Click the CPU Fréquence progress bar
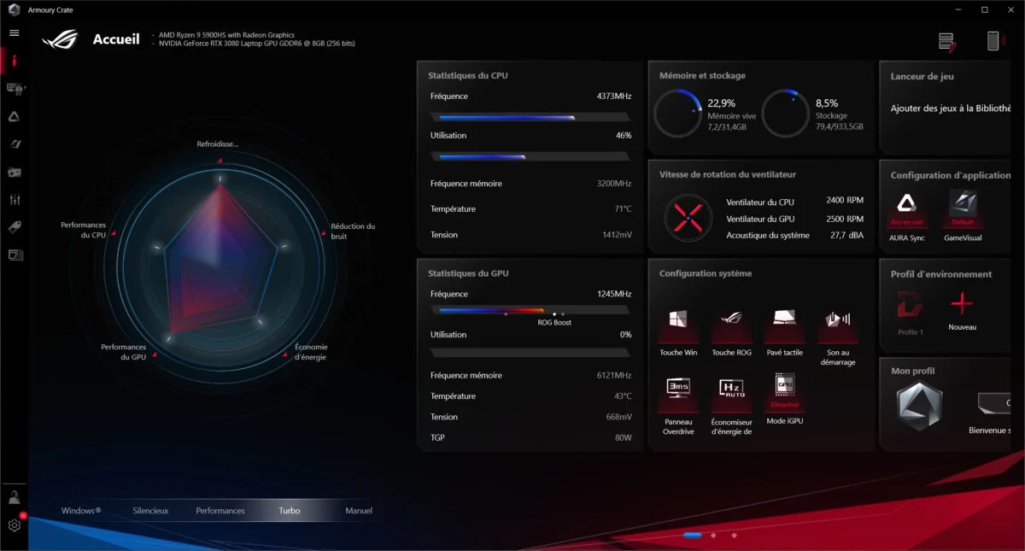Screen dimensions: 1025x551 point(530,117)
